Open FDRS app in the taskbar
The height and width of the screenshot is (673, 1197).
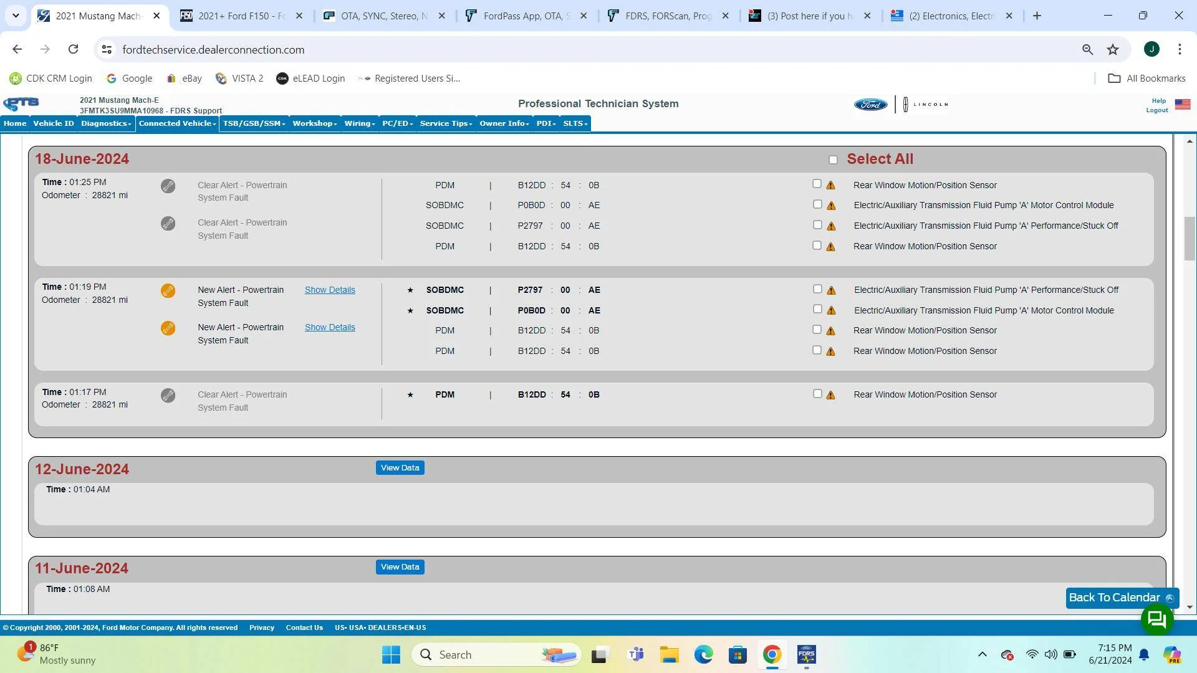tap(806, 654)
